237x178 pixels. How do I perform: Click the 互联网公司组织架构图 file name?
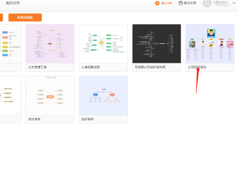pyautogui.click(x=150, y=67)
